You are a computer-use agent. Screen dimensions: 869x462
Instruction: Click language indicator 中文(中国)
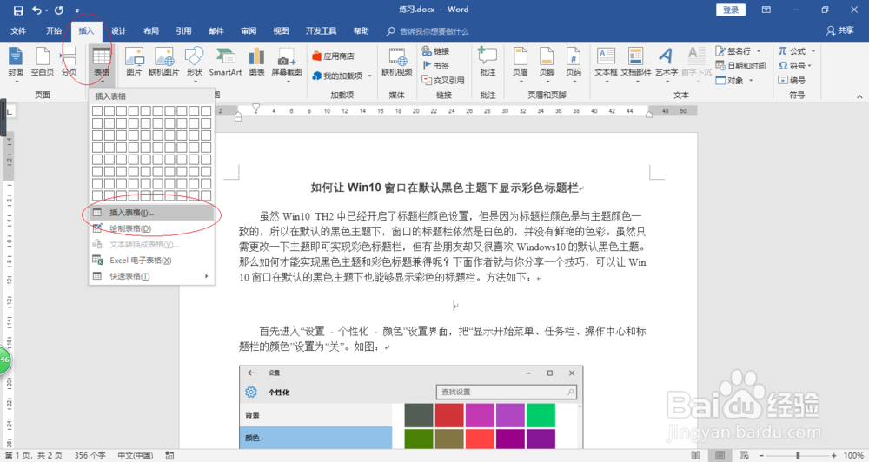click(136, 455)
